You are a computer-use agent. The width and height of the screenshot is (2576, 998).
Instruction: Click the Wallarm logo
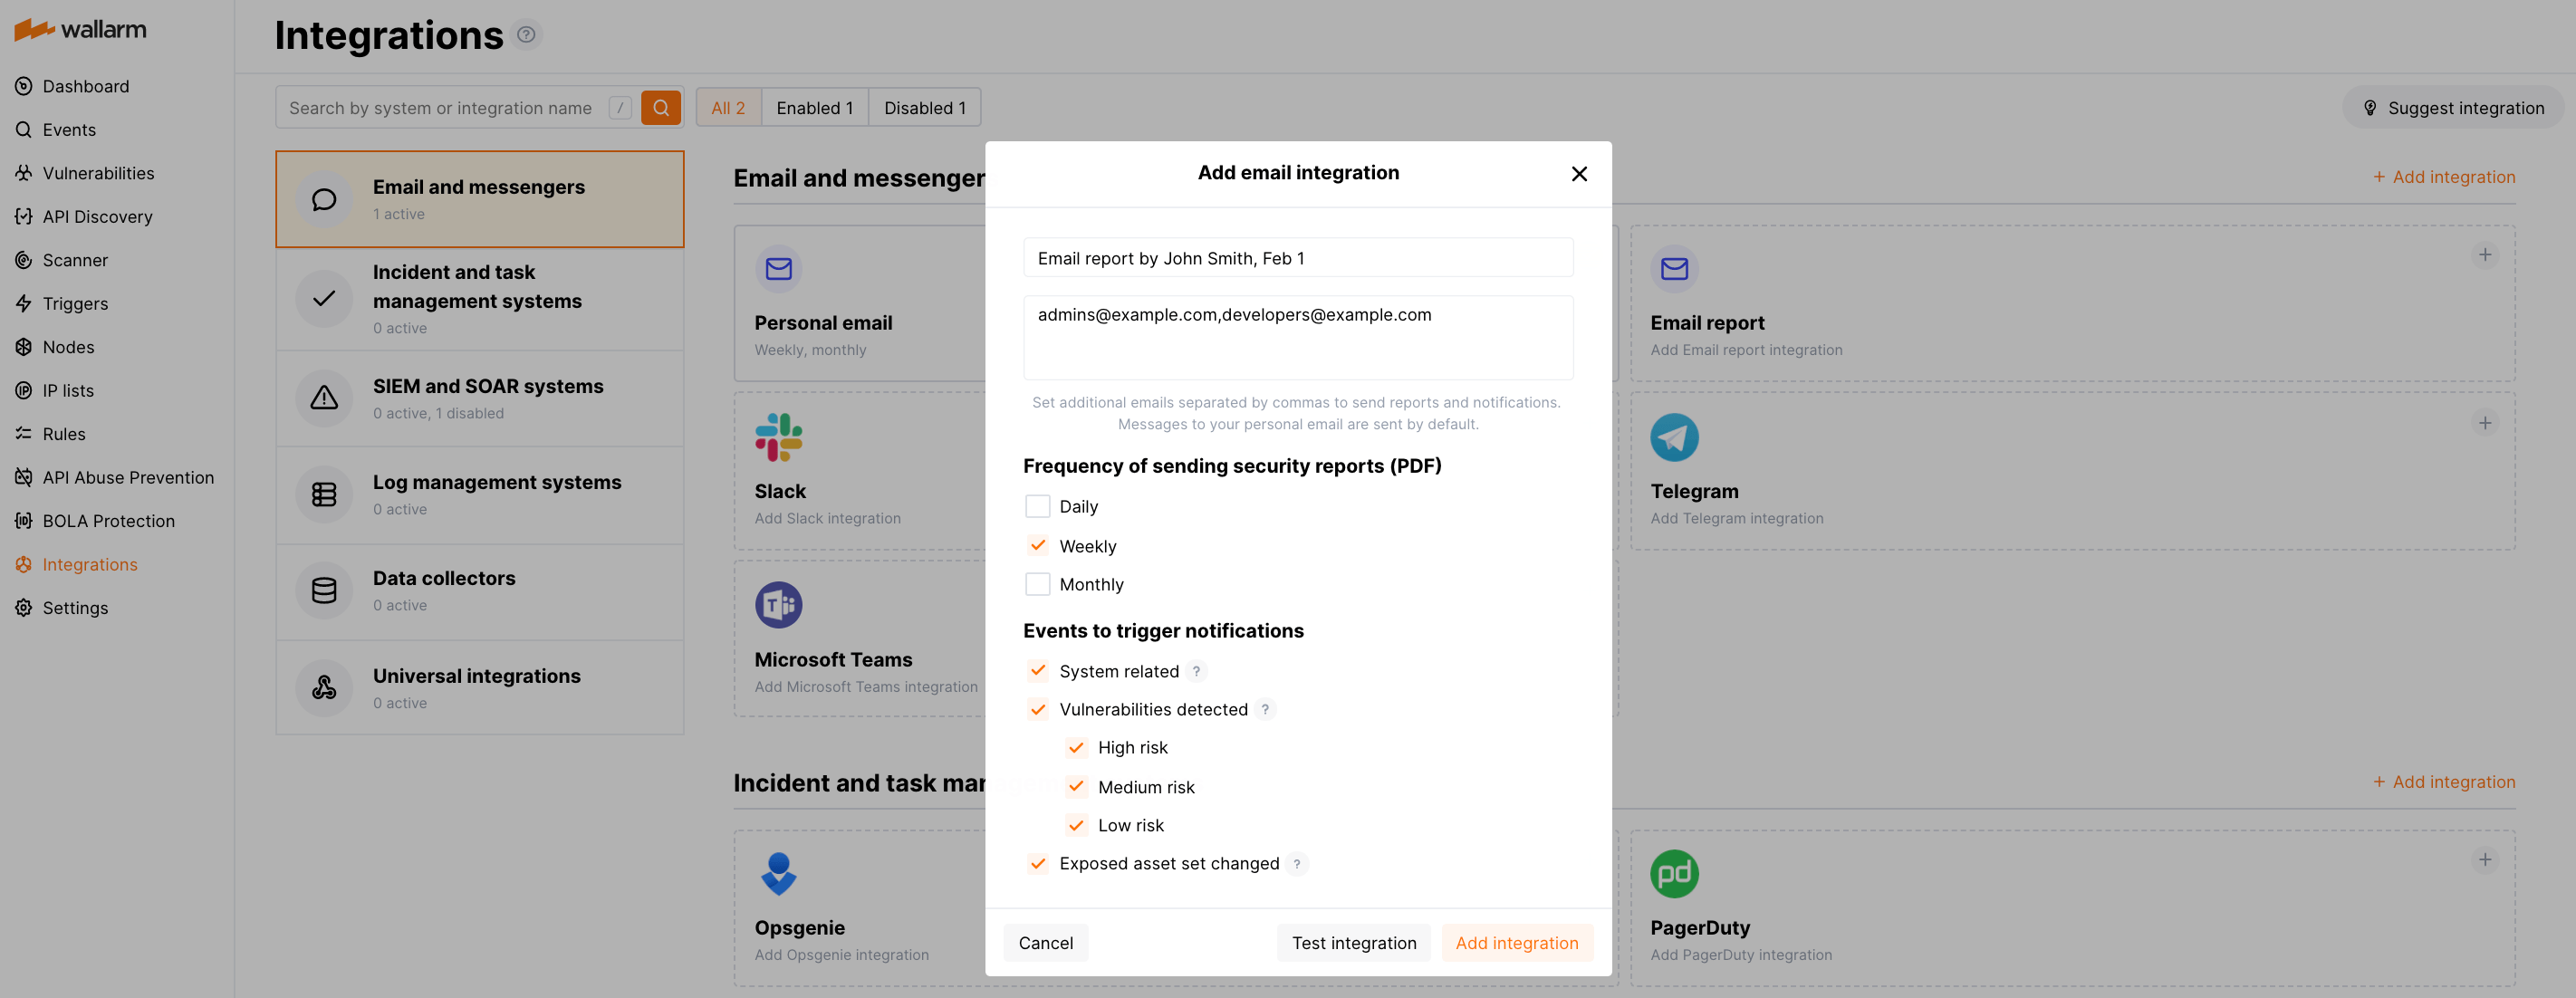78,29
